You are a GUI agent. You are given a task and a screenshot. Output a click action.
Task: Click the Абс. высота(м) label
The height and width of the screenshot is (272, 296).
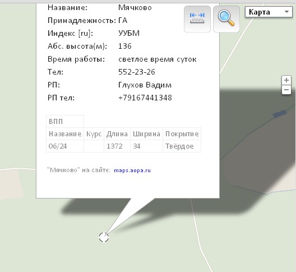tap(77, 47)
